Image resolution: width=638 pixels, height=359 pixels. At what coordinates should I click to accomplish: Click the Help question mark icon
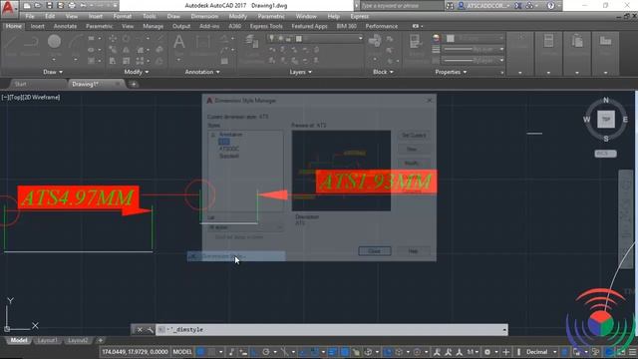550,6
